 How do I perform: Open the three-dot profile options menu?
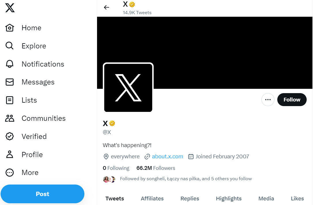coord(268,99)
